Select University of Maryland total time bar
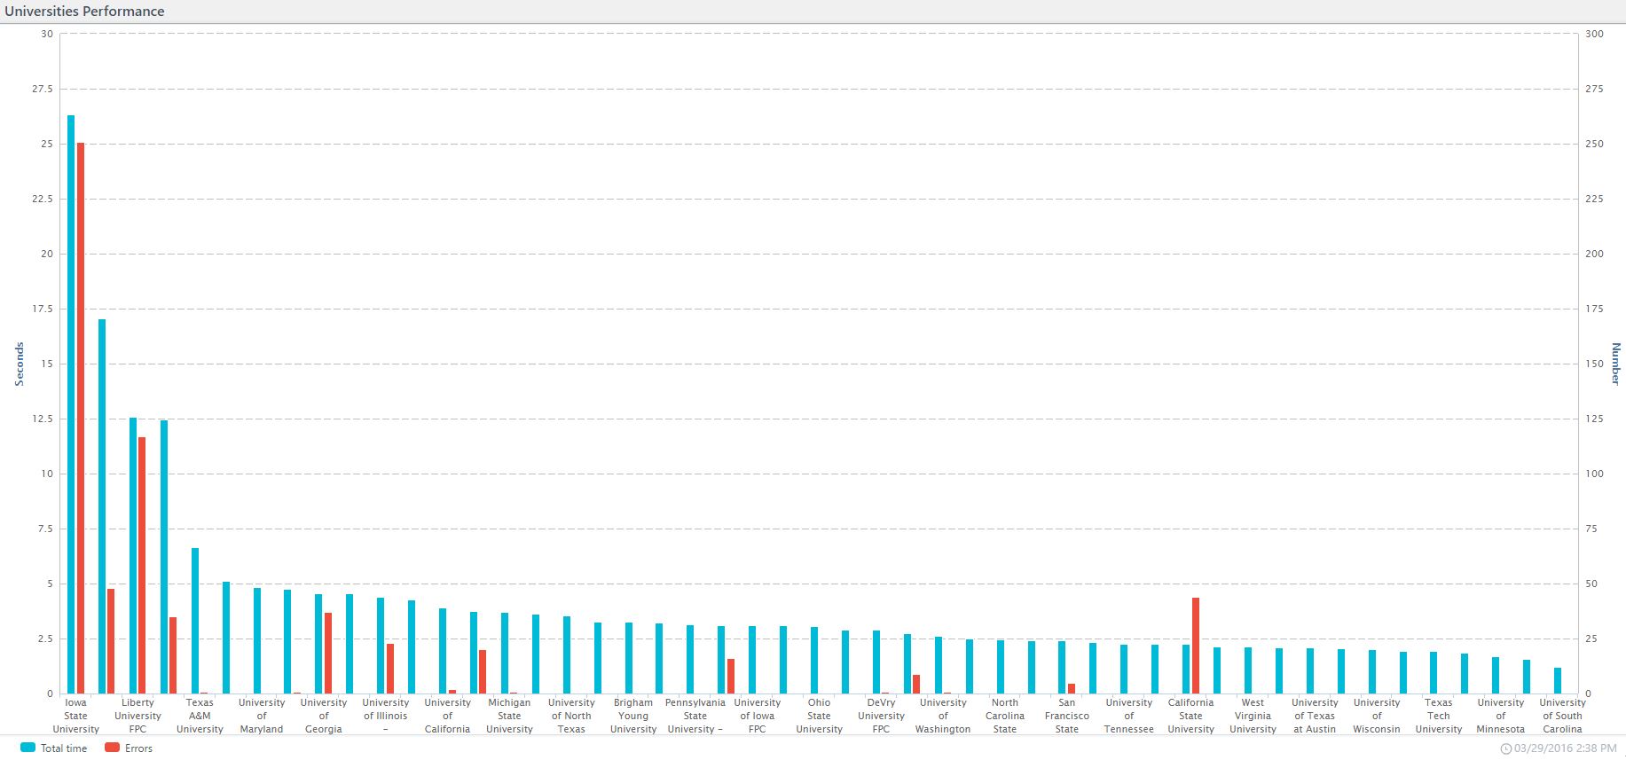Screen dimensions: 1626x760 coord(257,640)
